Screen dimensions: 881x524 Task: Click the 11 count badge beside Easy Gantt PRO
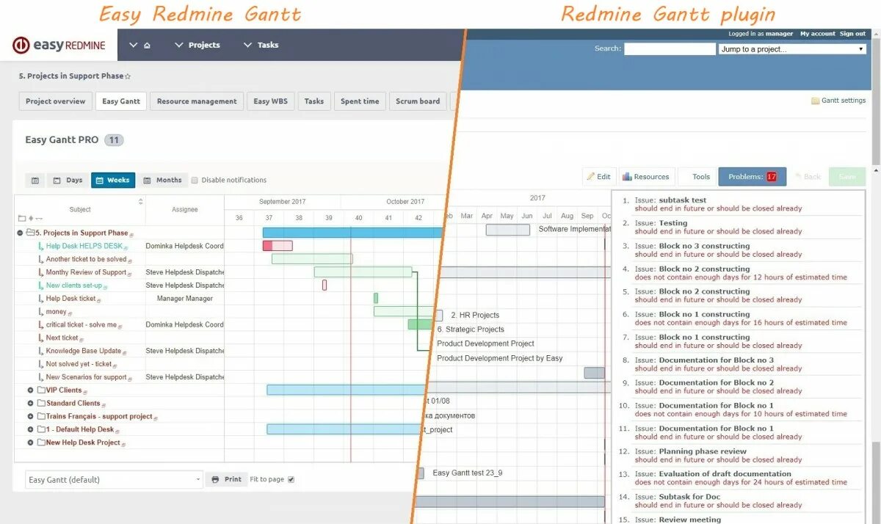(x=114, y=140)
